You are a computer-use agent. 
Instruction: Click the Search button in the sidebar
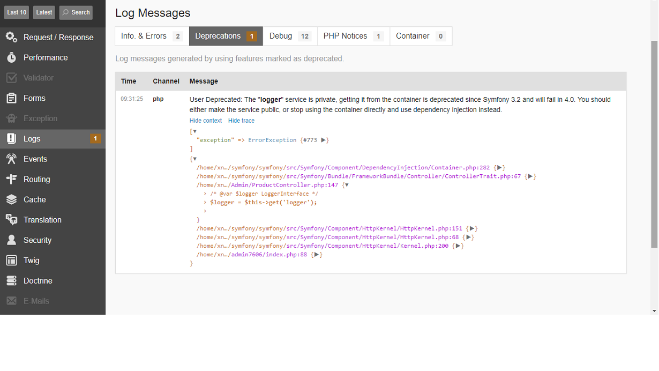(76, 12)
